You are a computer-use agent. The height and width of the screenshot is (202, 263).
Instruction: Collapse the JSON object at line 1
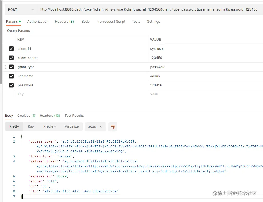(21, 136)
